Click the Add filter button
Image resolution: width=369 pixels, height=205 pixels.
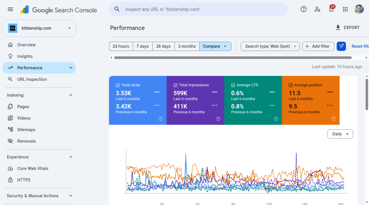[x=318, y=46]
